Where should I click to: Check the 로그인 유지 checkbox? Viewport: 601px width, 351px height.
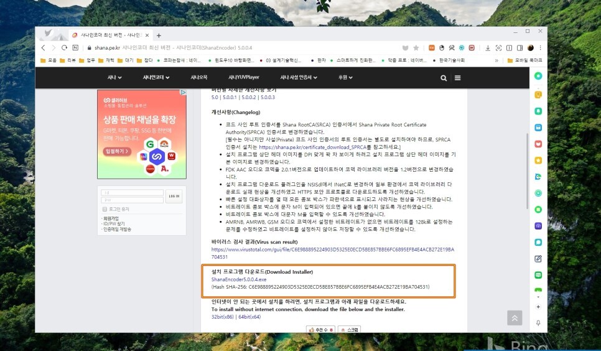105,209
